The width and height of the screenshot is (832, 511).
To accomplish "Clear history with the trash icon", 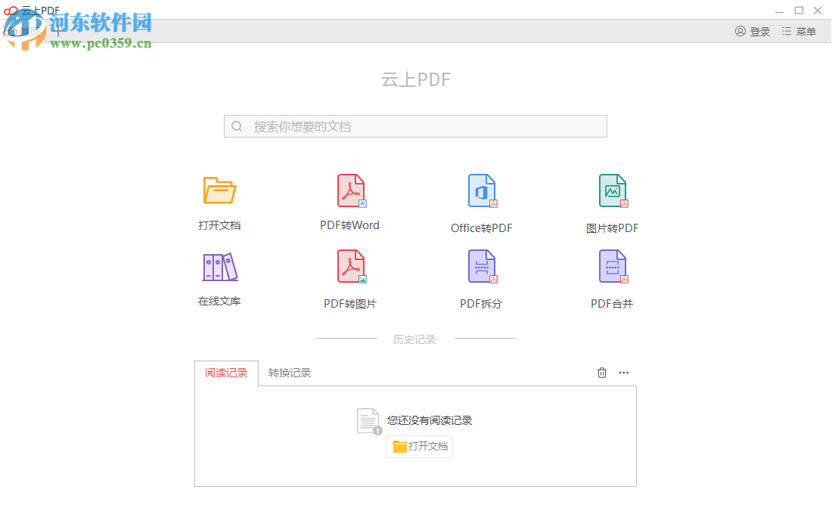I will tap(601, 372).
